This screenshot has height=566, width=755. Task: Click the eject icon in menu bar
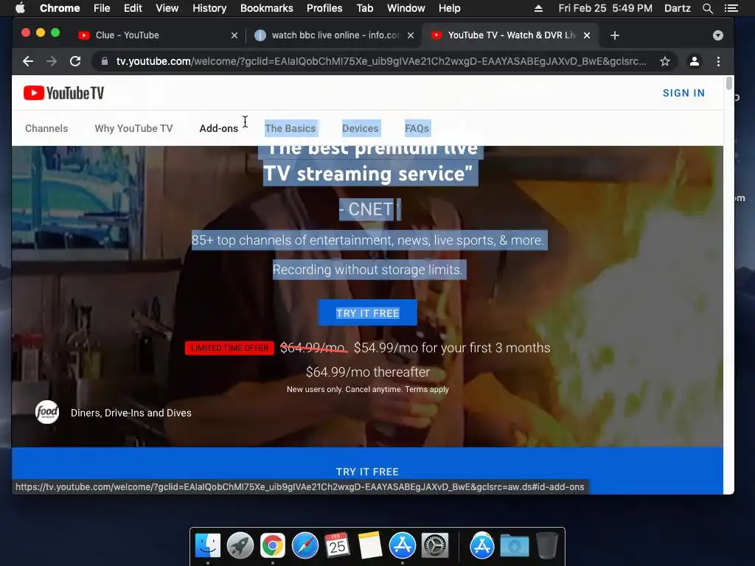pyautogui.click(x=538, y=8)
